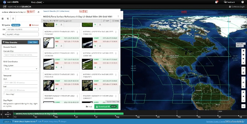This screenshot has width=247, height=124.
Task: Go back to Search Results (25 Collections)
Action: tap(55, 11)
